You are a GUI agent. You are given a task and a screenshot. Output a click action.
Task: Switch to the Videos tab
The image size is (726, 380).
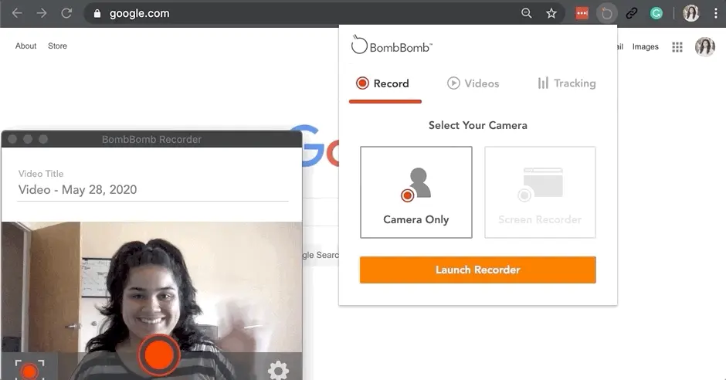pyautogui.click(x=473, y=83)
